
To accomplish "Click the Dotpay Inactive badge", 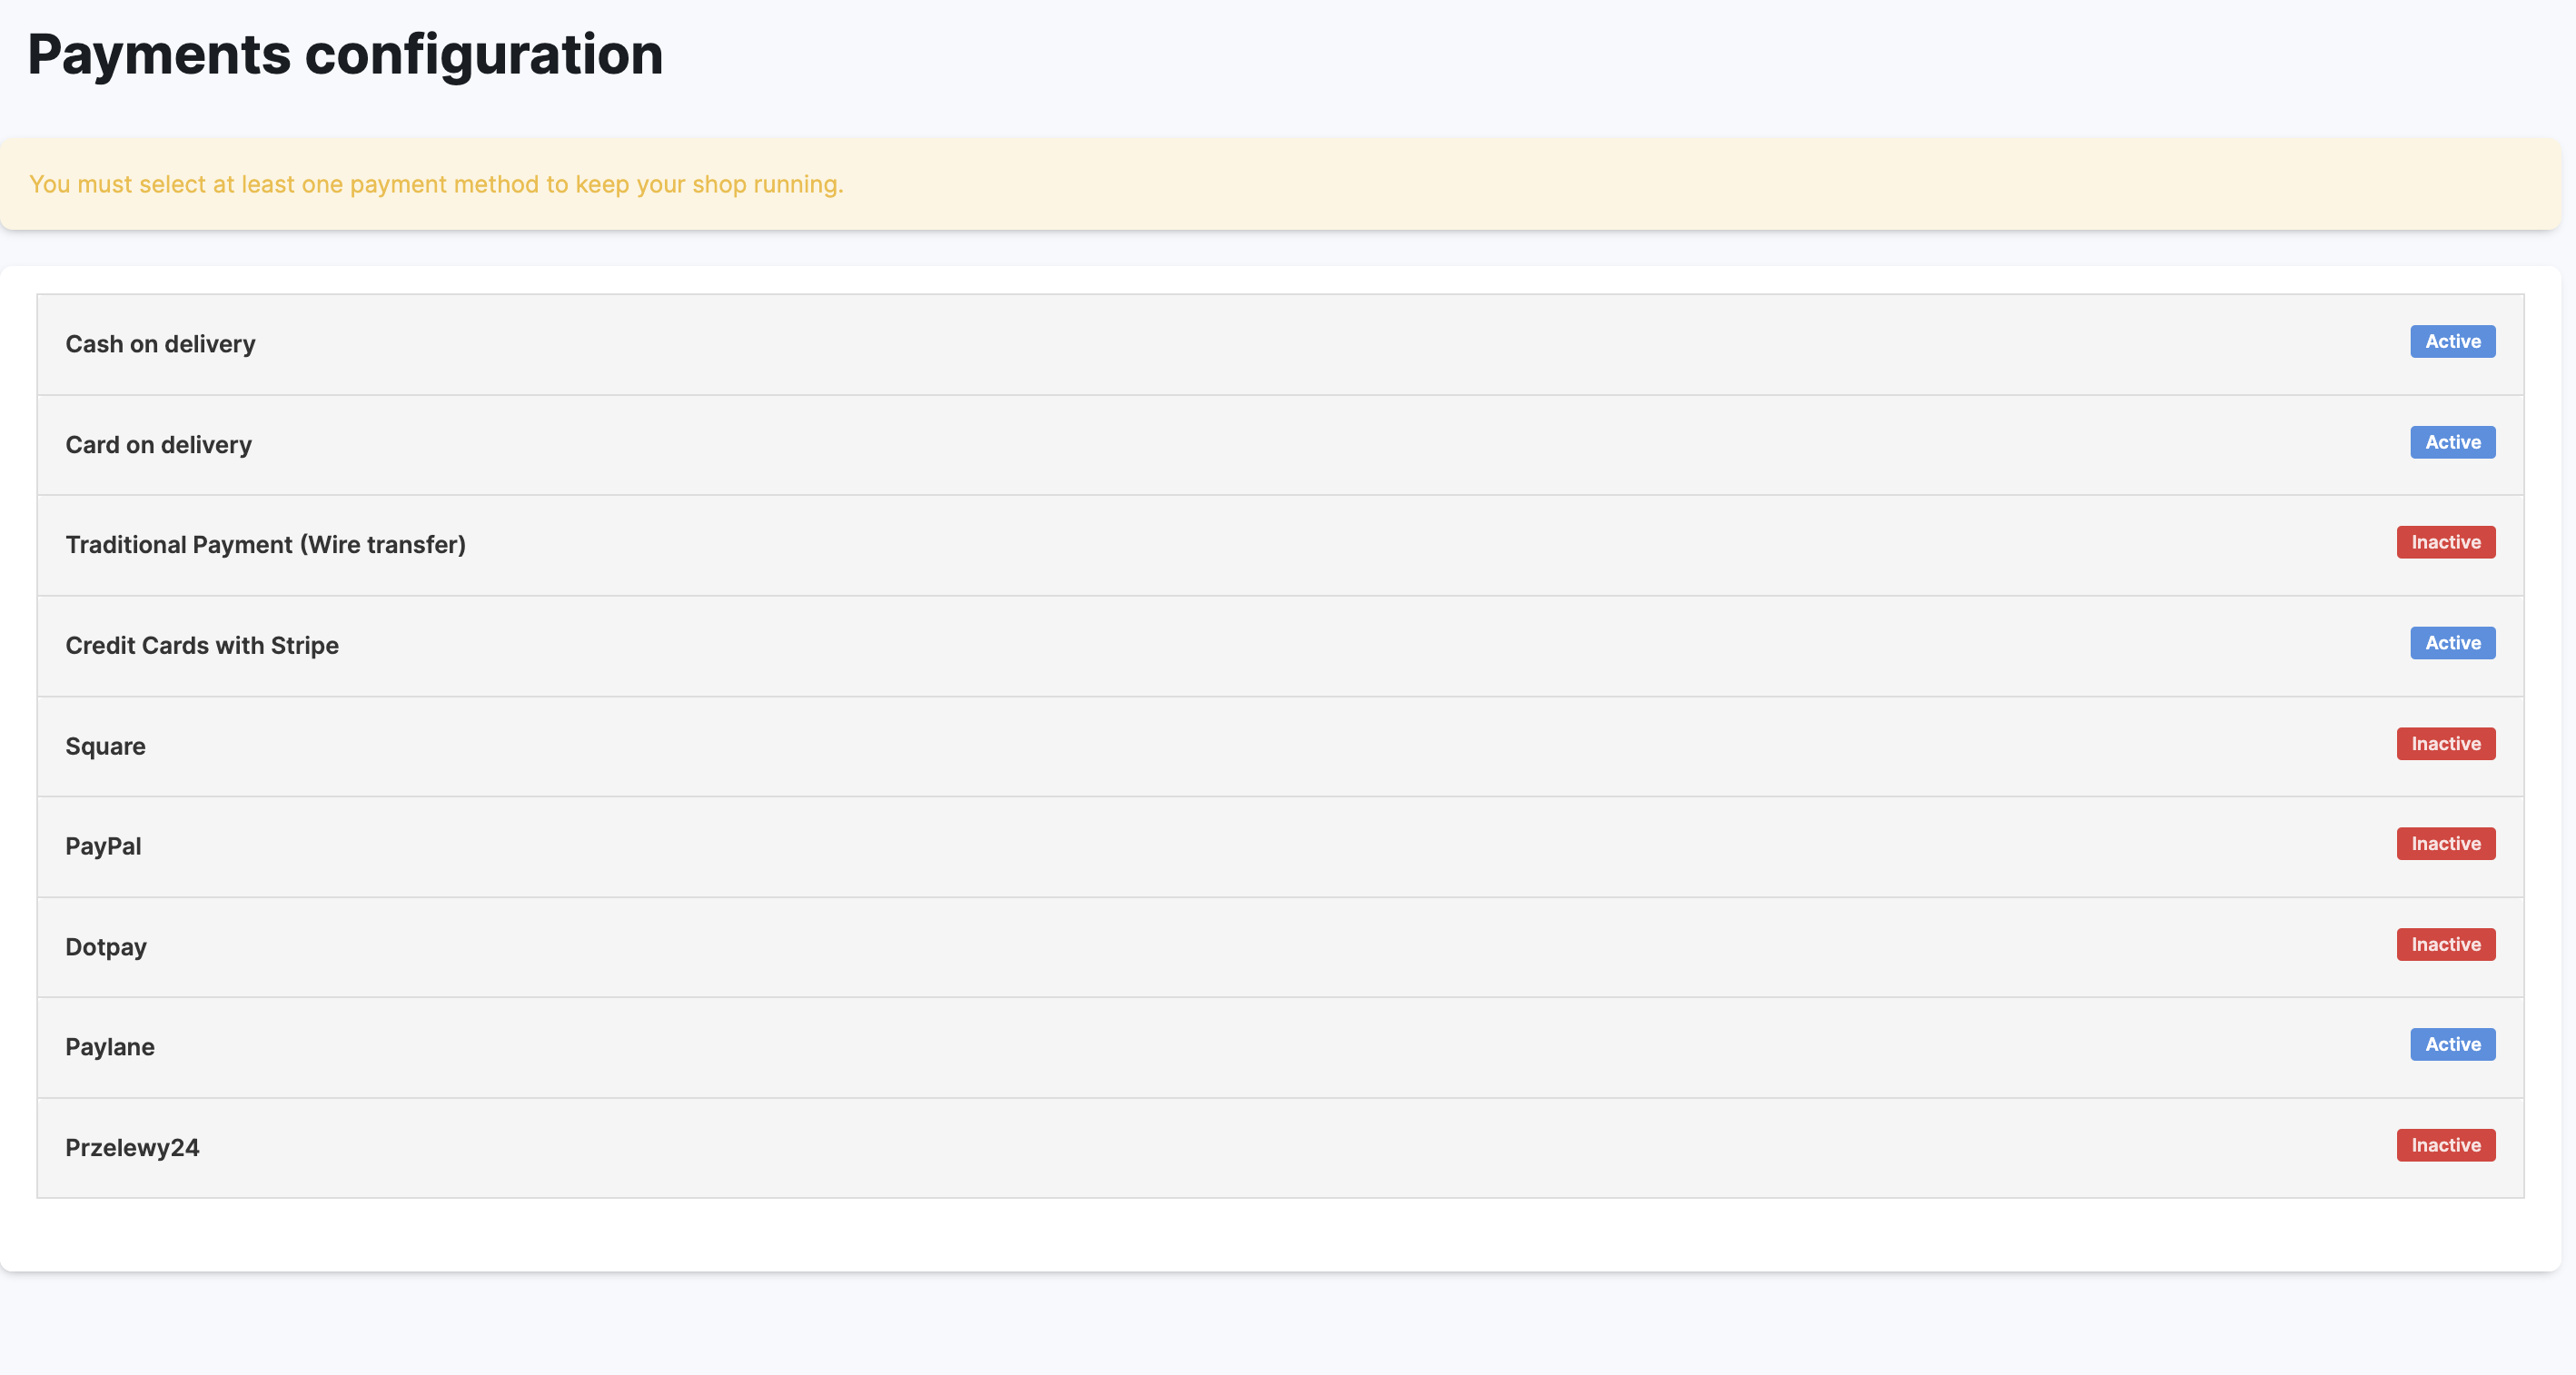I will click(2445, 945).
